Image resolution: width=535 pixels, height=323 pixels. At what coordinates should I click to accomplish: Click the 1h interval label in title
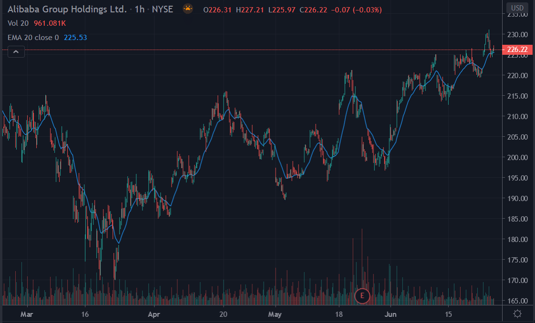139,9
